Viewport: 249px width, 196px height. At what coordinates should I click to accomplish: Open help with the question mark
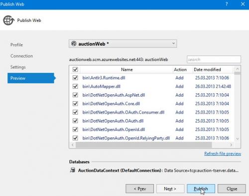click(227, 4)
